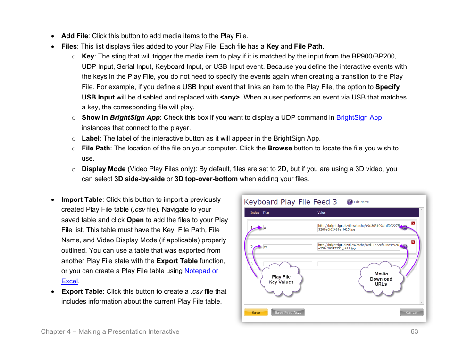Open the Notepad or Excel hyperlink
Image resolution: width=450 pixels, height=348 pixels.
(201, 271)
